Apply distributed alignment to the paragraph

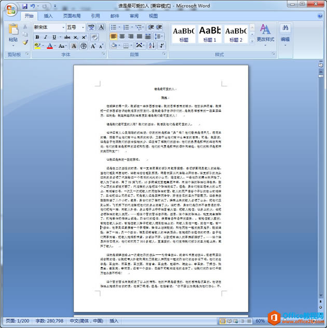pos(148,36)
